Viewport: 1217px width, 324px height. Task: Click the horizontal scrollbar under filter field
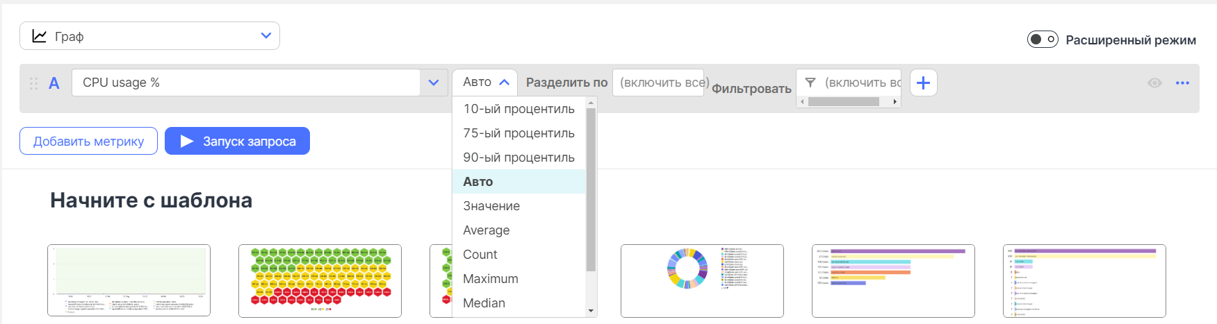(x=843, y=102)
